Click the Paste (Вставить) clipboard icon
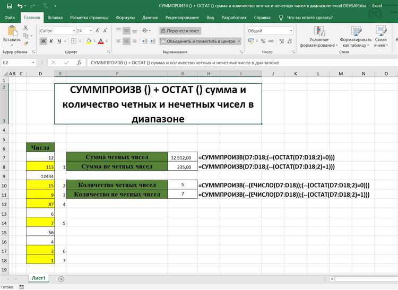Viewport: 398px width, 290px height. coord(12,31)
